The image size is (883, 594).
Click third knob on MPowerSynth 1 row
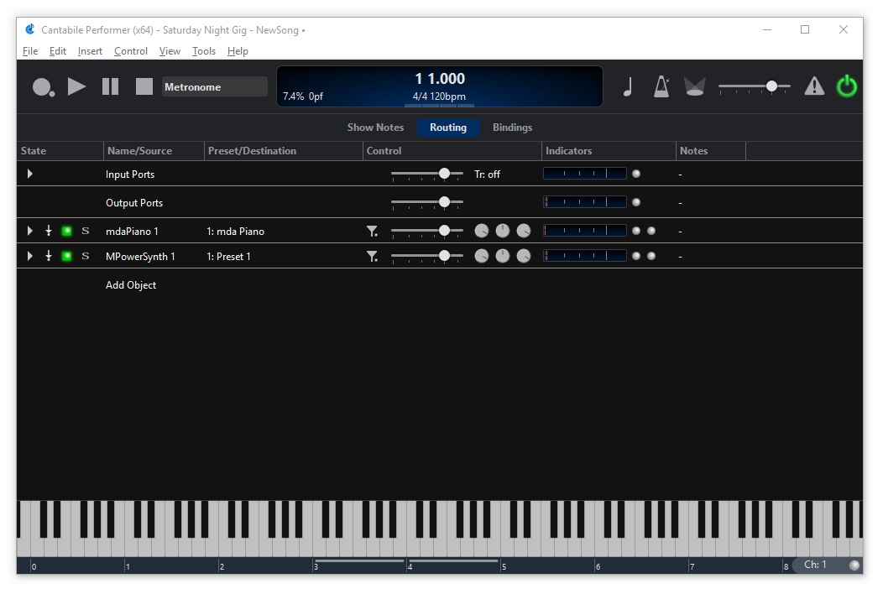pos(524,256)
